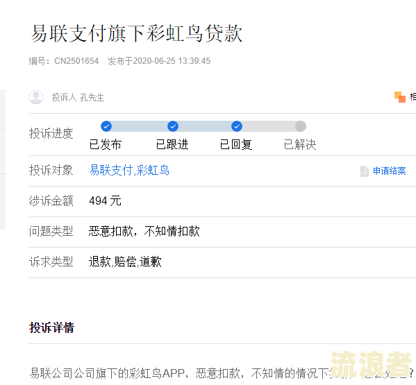Select the complaint number CN2501654

point(76,61)
